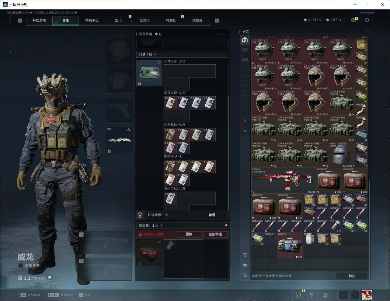Click the warehouse sidebar lock icon
Image resolution: width=390 pixels, height=301 pixels.
[x=245, y=121]
